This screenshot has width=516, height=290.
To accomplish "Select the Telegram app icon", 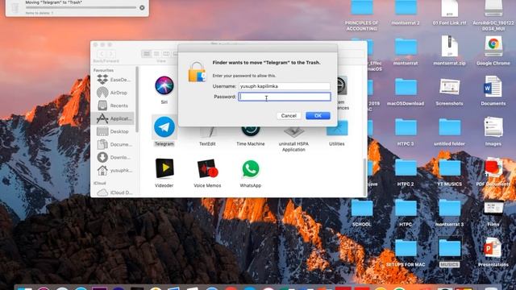I will coord(164,127).
